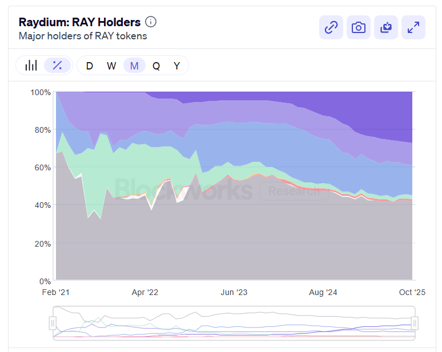The image size is (442, 352).
Task: Click the mini overview chart in range selector
Action: (234, 323)
